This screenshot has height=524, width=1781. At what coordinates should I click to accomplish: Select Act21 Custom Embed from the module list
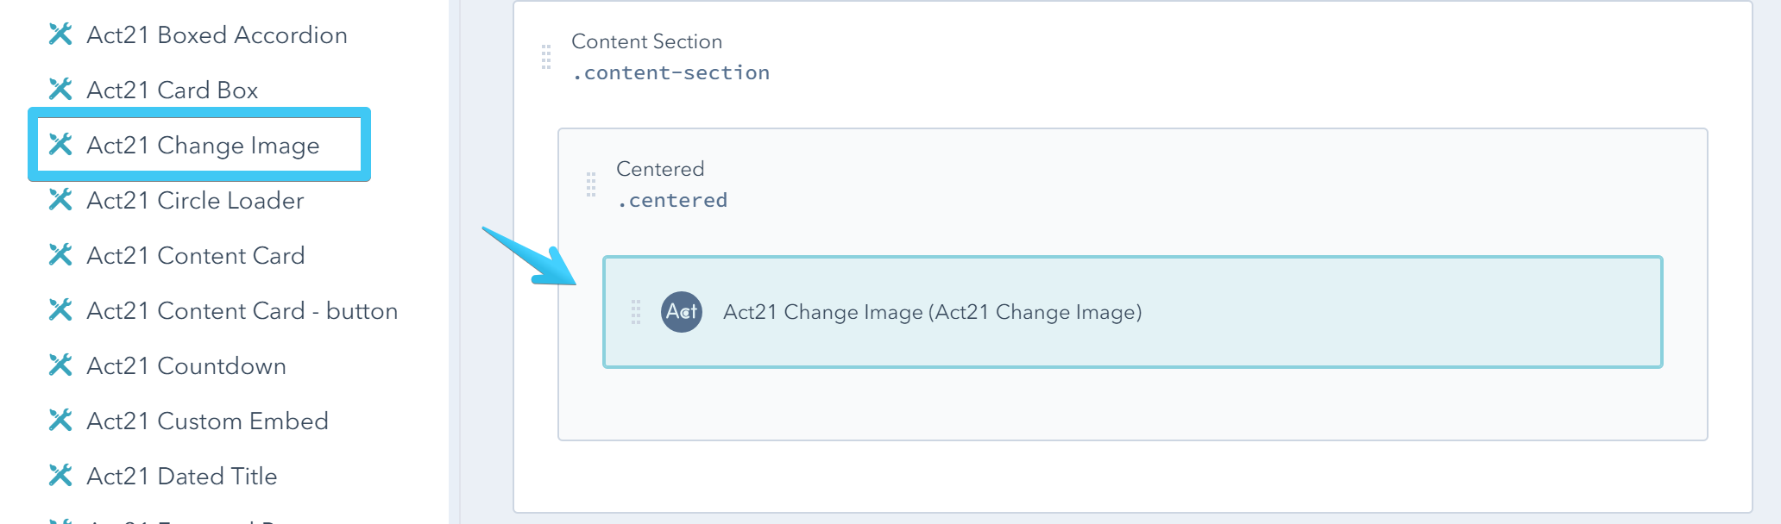[x=209, y=421]
